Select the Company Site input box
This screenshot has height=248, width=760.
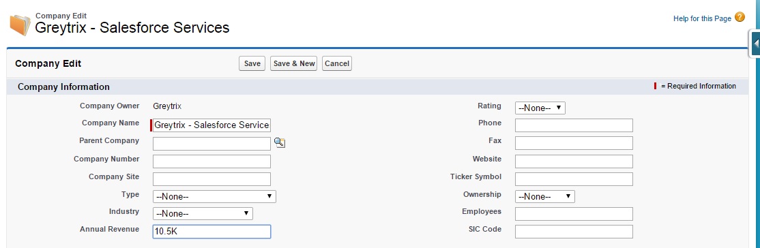[x=211, y=179]
